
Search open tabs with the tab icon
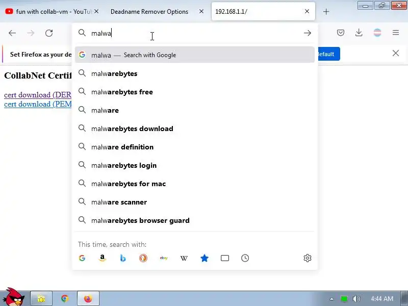(225, 258)
